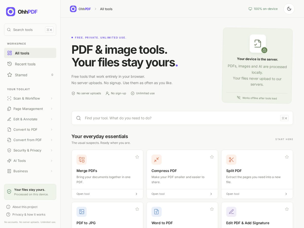Star the Edit PDF & Add Signature tool
This screenshot has width=304, height=228.
tap(287, 209)
